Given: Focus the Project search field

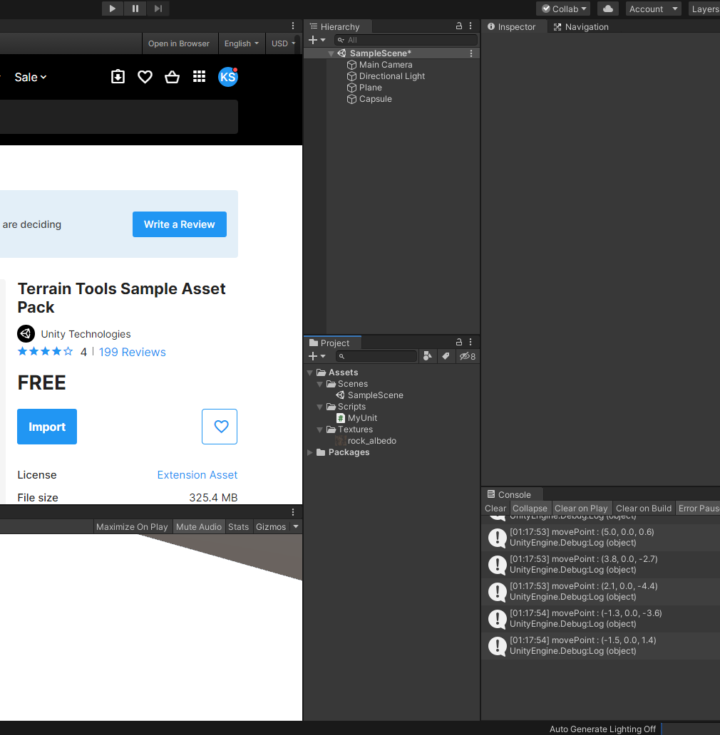Looking at the screenshot, I should [376, 356].
